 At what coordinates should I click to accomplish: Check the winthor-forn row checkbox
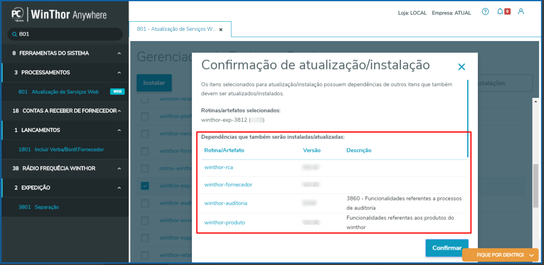(145, 151)
